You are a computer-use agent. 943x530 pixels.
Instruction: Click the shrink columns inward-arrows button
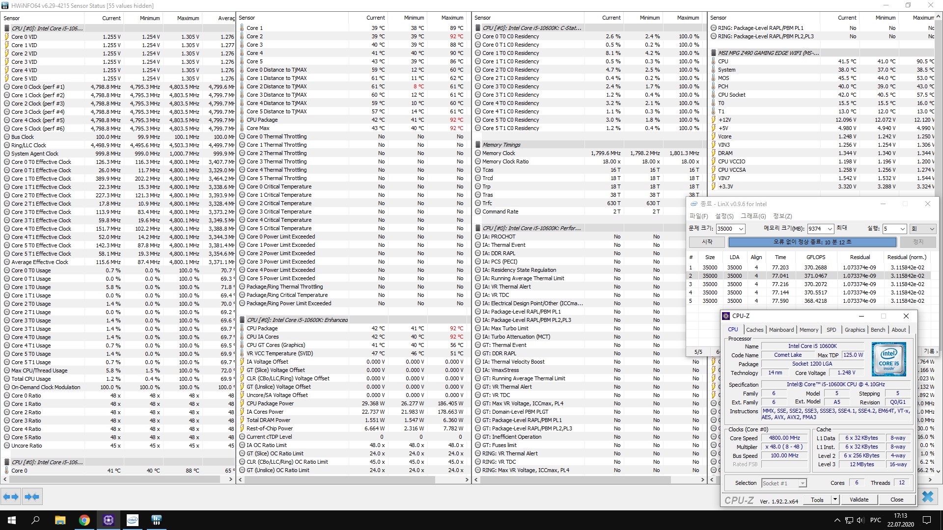[x=32, y=497]
